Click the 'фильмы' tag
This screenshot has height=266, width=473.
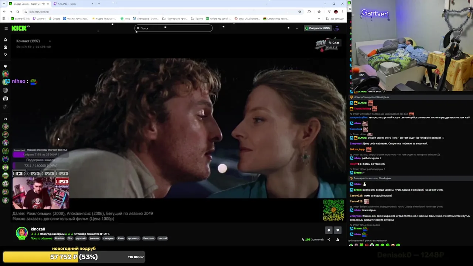[95, 238]
